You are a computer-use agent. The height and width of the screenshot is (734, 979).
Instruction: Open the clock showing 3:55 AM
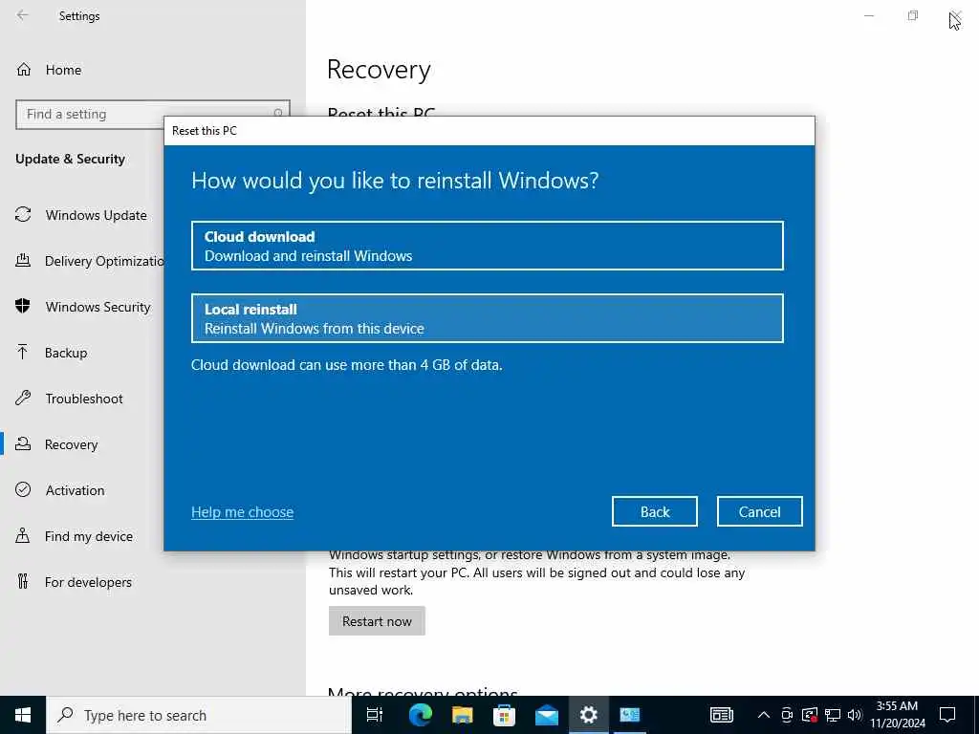(x=897, y=715)
